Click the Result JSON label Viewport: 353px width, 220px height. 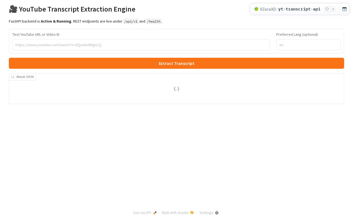25,77
